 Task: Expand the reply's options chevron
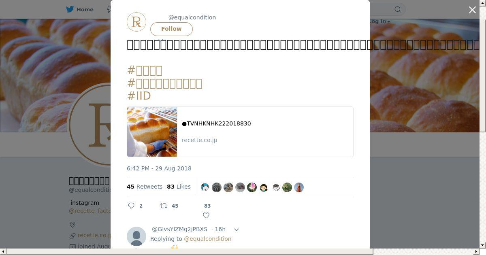point(237,229)
